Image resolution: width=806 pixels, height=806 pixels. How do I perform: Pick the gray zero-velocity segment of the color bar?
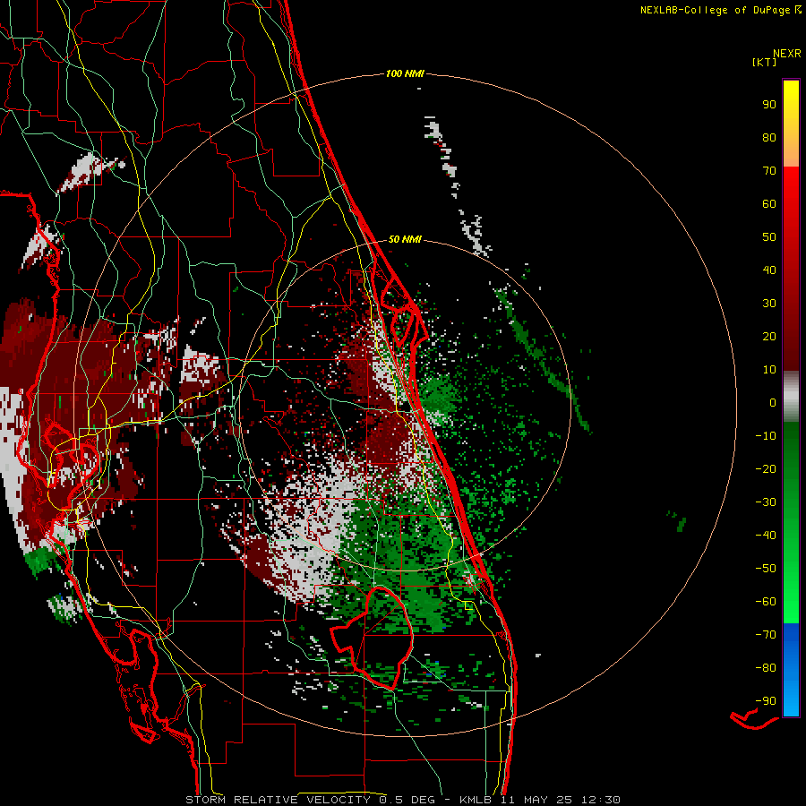791,397
